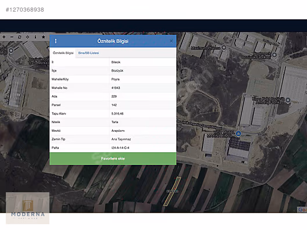
Task: Zoom in with the plus icon
Action: click(4, 37)
